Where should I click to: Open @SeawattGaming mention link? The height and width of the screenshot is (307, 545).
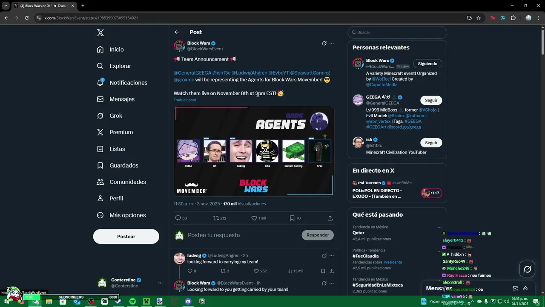tap(310, 73)
